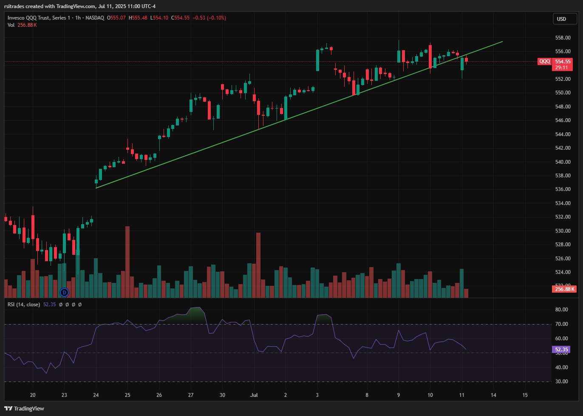
Task: Click 'NASDAQ' exchange in the chart legend
Action: (x=95, y=18)
